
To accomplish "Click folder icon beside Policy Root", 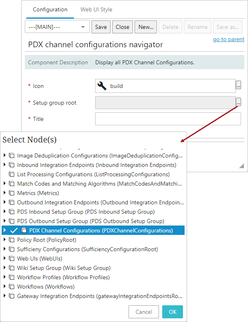I will (12, 240).
